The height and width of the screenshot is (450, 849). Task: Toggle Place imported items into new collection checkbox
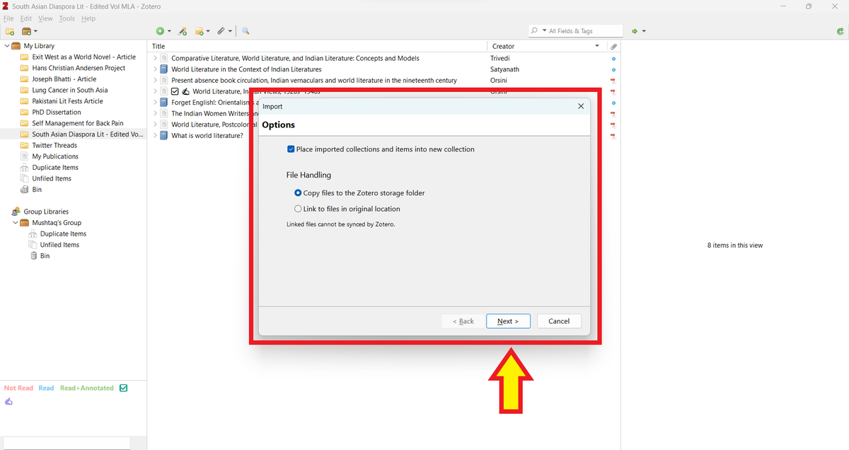291,149
